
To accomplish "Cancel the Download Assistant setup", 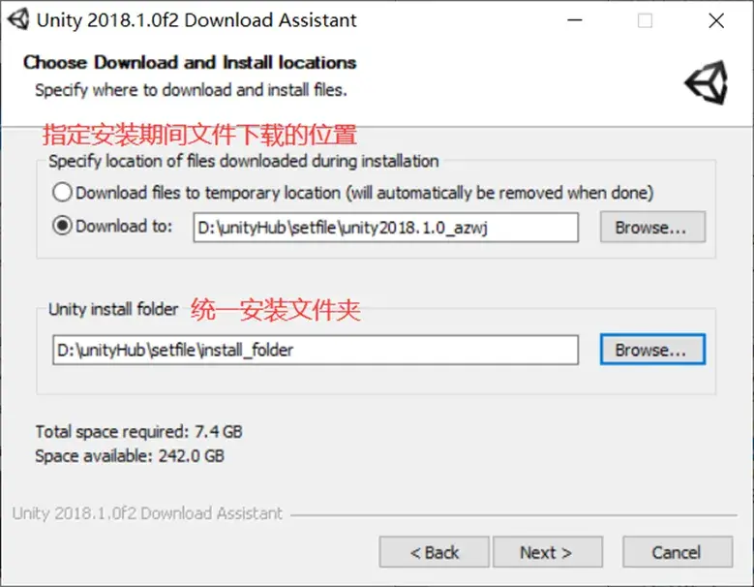I will click(678, 552).
